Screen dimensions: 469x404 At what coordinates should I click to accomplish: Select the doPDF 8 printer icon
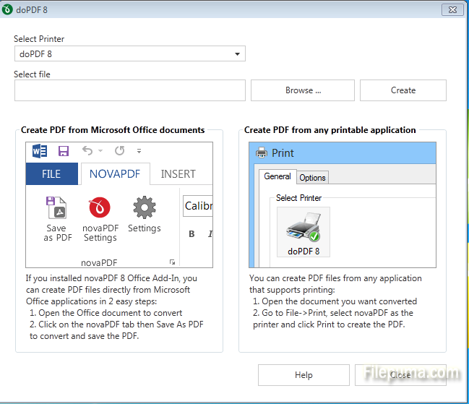pos(303,229)
